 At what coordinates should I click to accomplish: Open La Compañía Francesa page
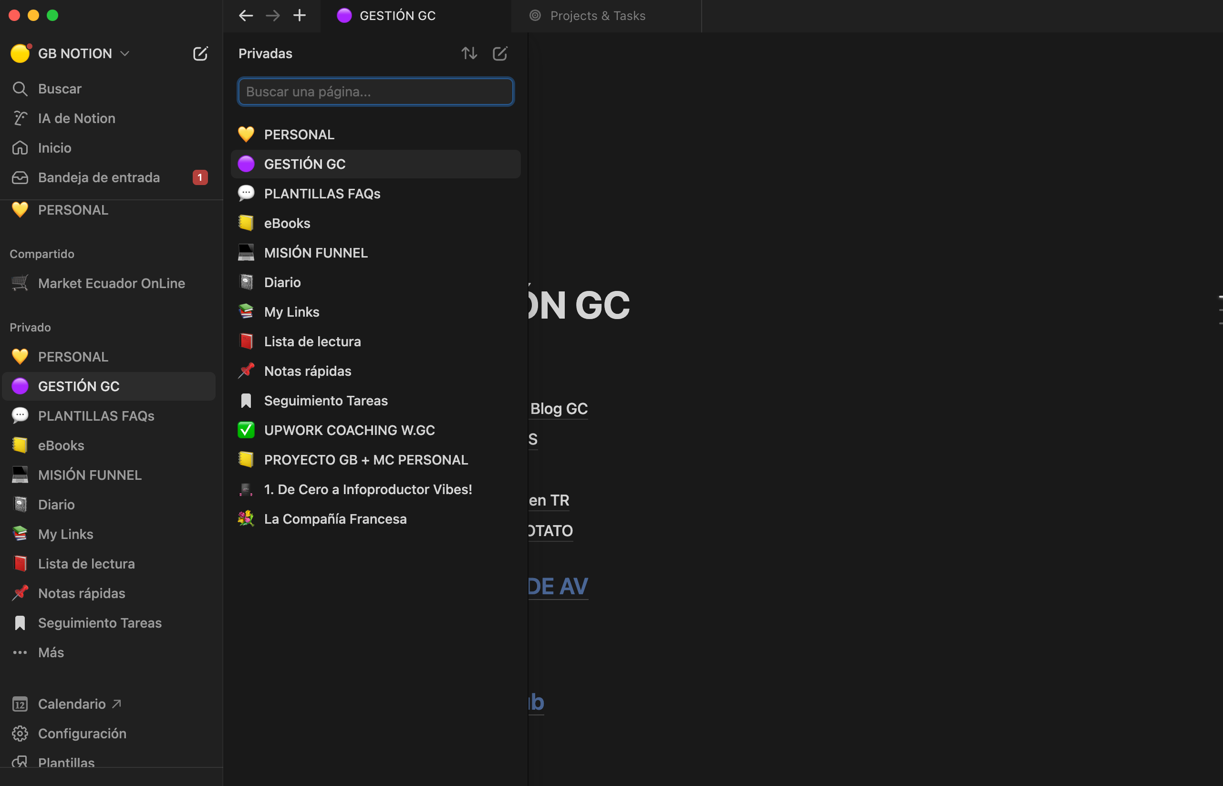(376, 519)
